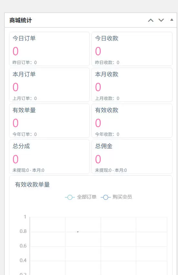Select the 本月收款 card
The height and width of the screenshot is (275, 178).
pyautogui.click(x=132, y=85)
